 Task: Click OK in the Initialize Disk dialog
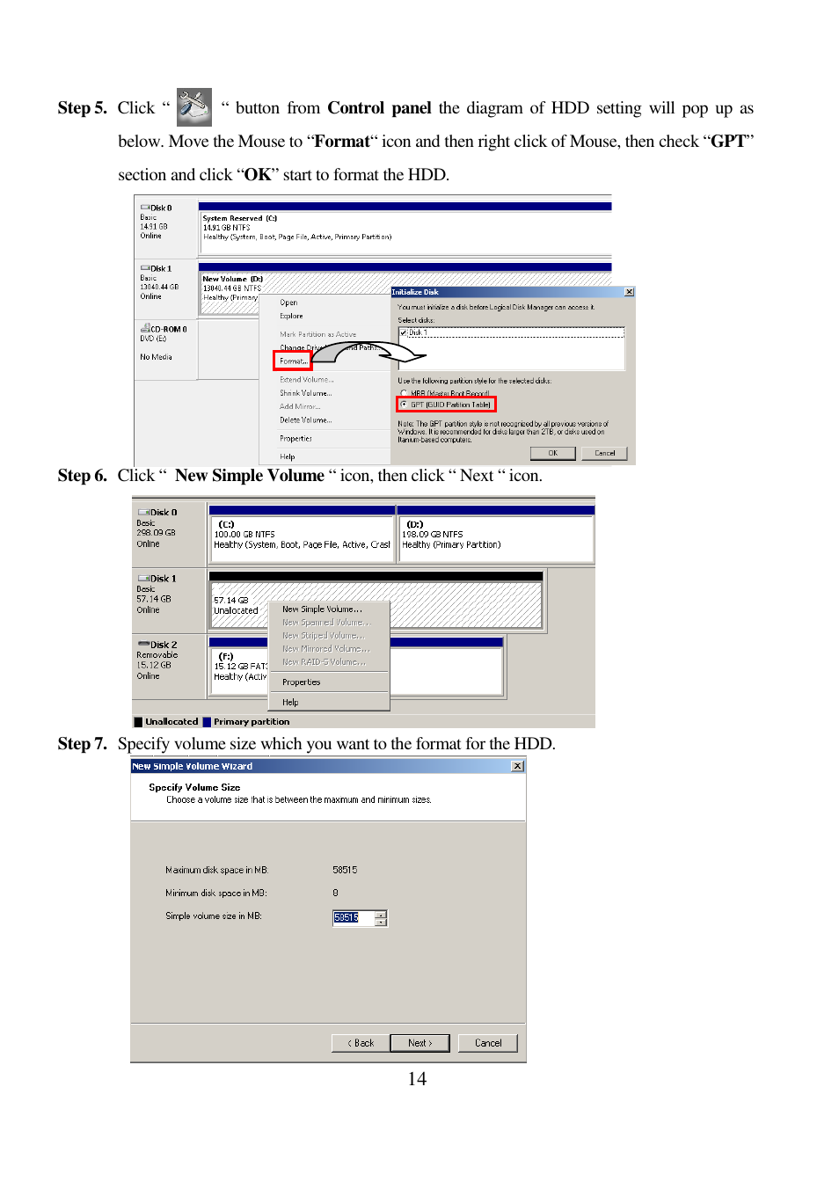click(x=553, y=453)
